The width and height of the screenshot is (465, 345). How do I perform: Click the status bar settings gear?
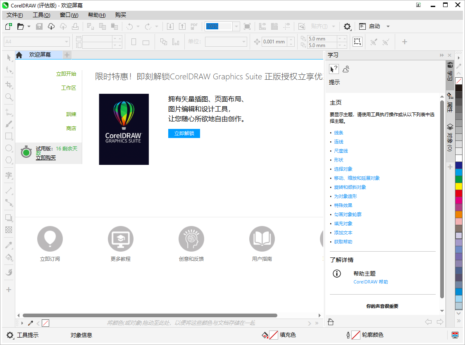click(x=10, y=335)
